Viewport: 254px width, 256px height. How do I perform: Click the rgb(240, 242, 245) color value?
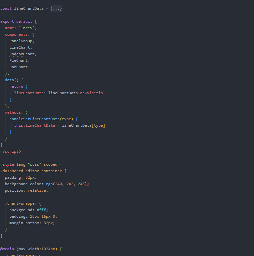66,184
